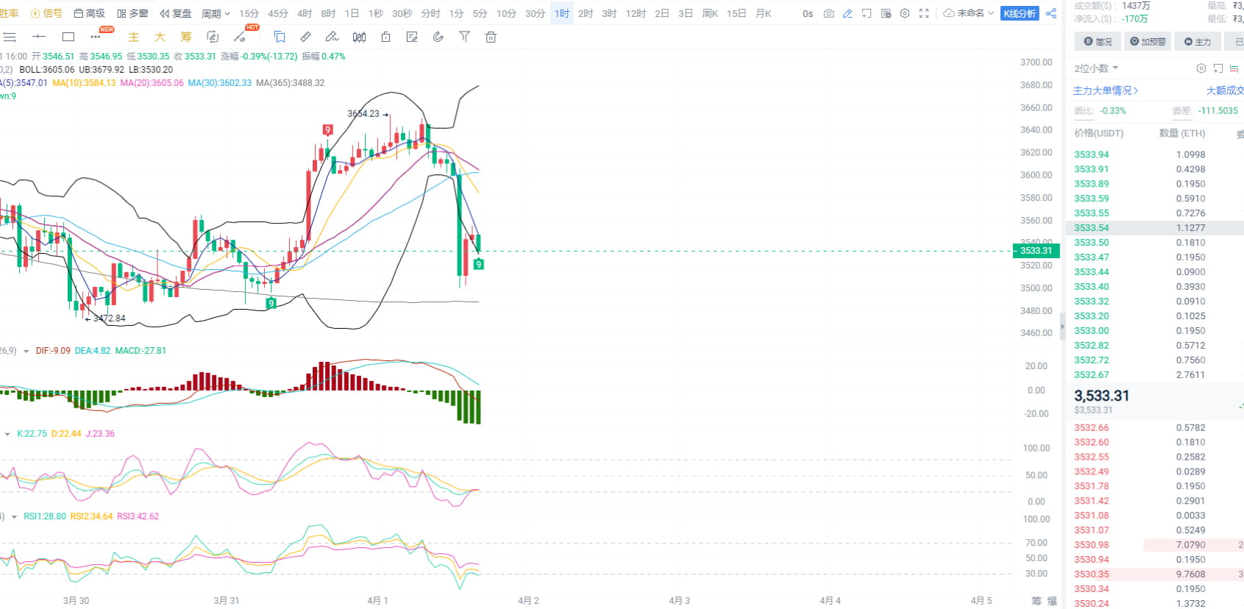The height and width of the screenshot is (609, 1244).
Task: Click highlighted ask row 3533.54
Action: pos(1155,228)
